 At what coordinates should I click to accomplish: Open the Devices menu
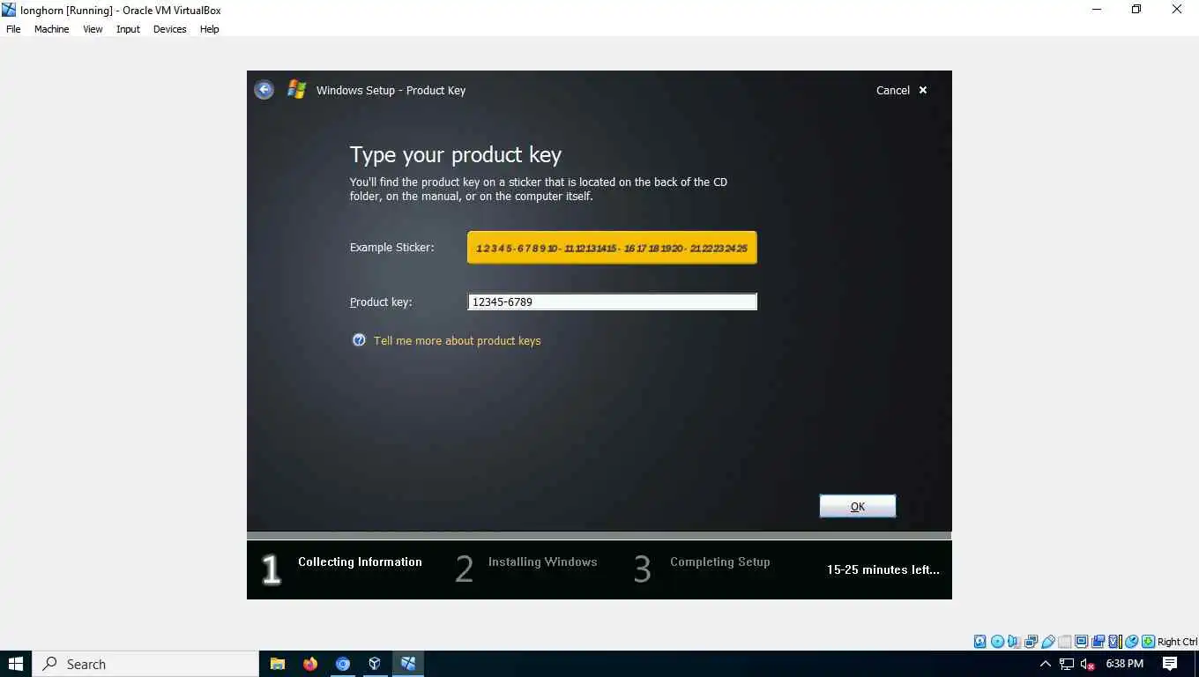coord(169,29)
